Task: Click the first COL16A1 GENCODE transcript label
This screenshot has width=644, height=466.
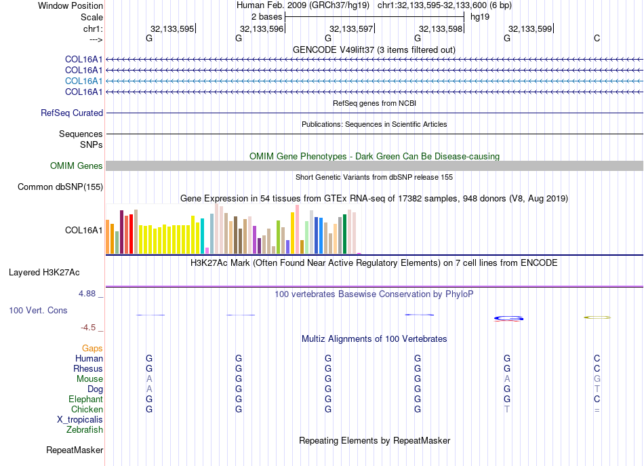Action: [x=84, y=60]
